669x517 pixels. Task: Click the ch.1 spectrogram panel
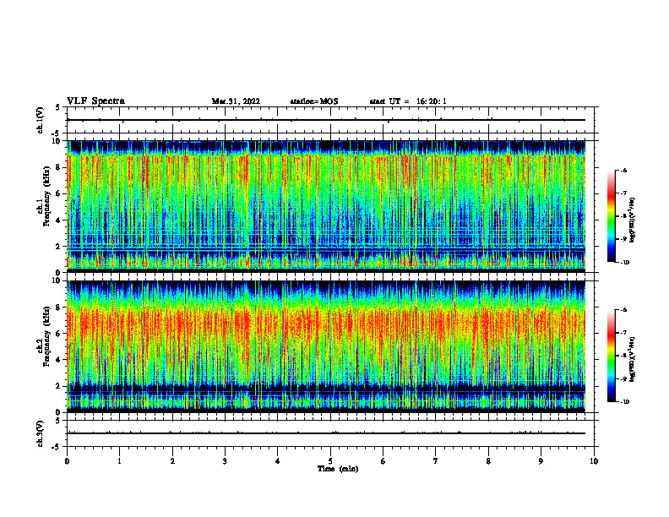click(326, 206)
